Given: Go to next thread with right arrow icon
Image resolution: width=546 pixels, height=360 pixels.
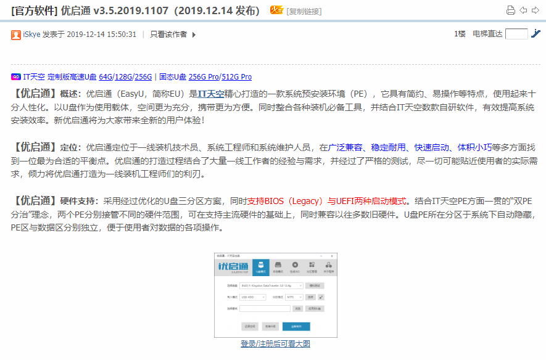Looking at the screenshot, I should point(536,10).
